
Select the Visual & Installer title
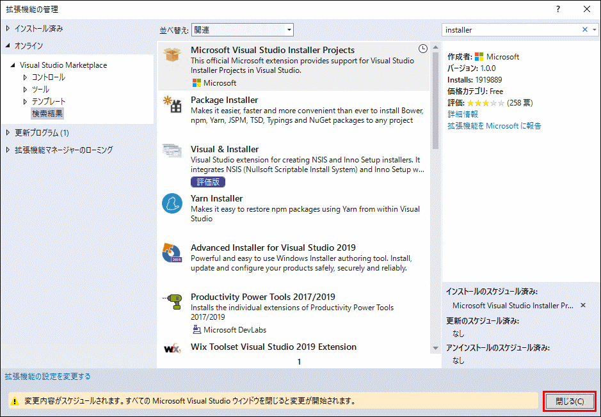tap(225, 149)
